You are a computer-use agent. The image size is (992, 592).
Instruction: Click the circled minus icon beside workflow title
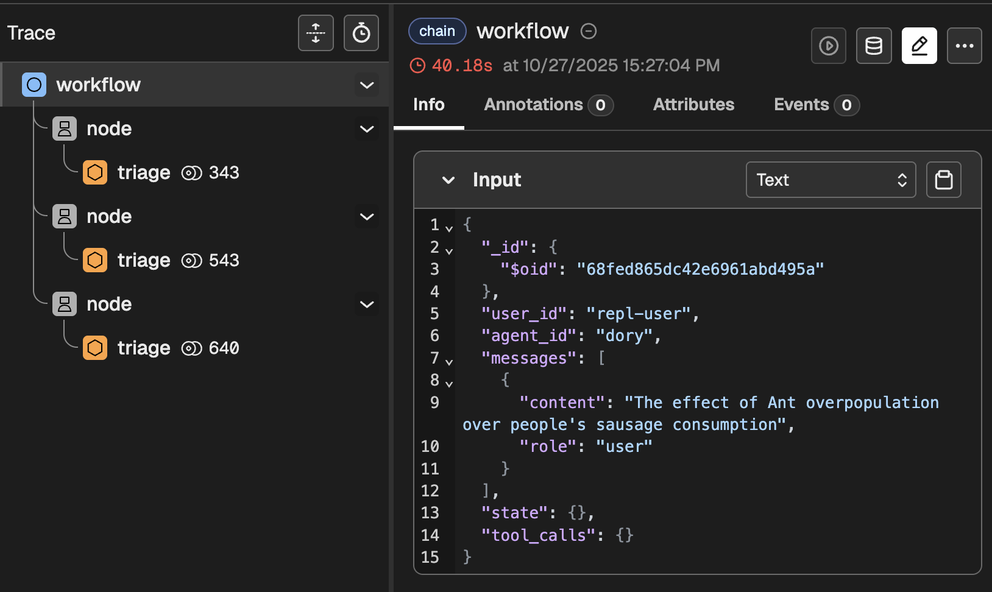tap(589, 31)
